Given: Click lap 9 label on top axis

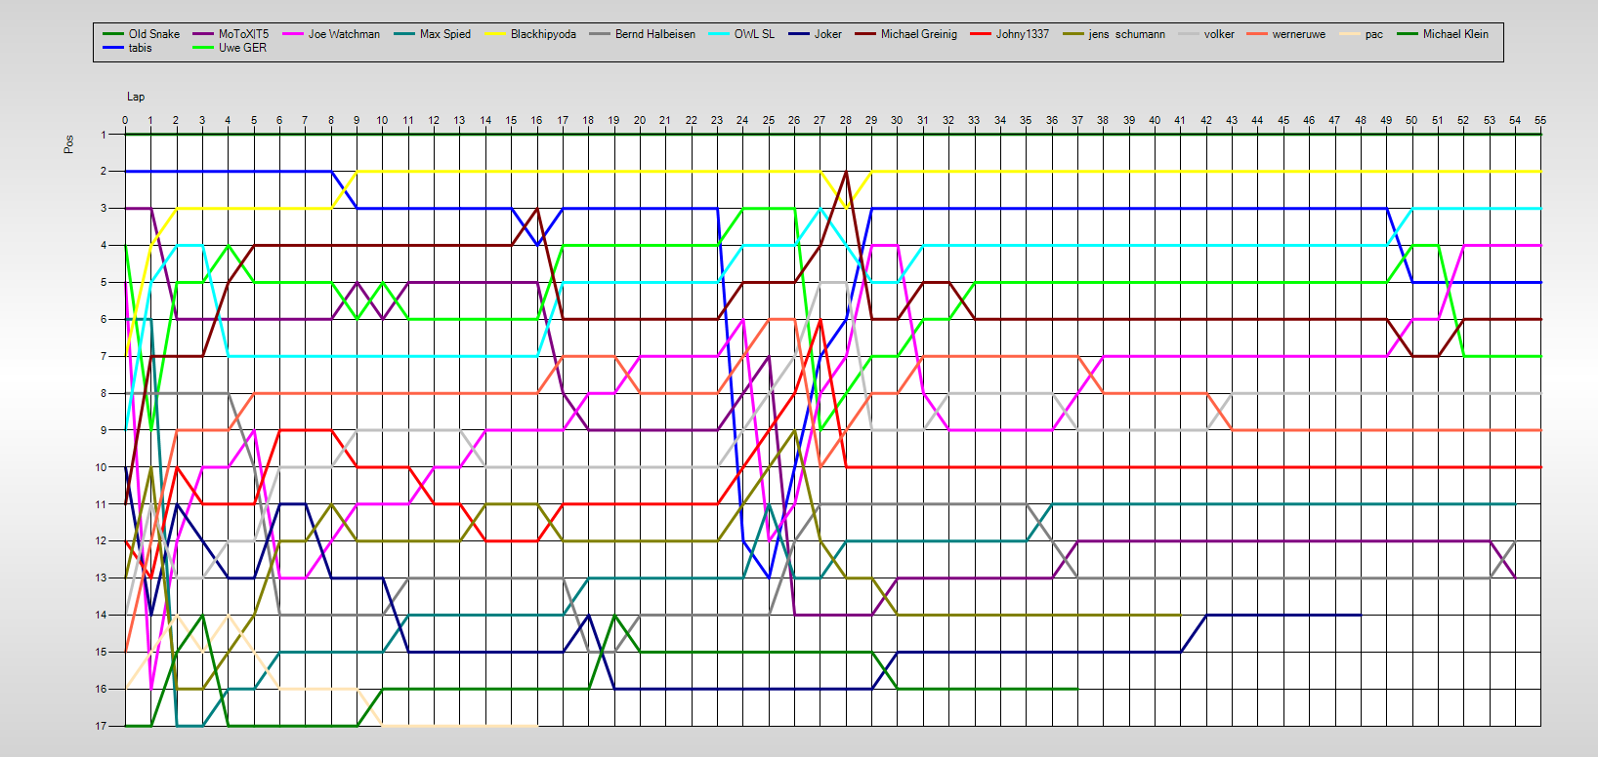Looking at the screenshot, I should (x=357, y=120).
